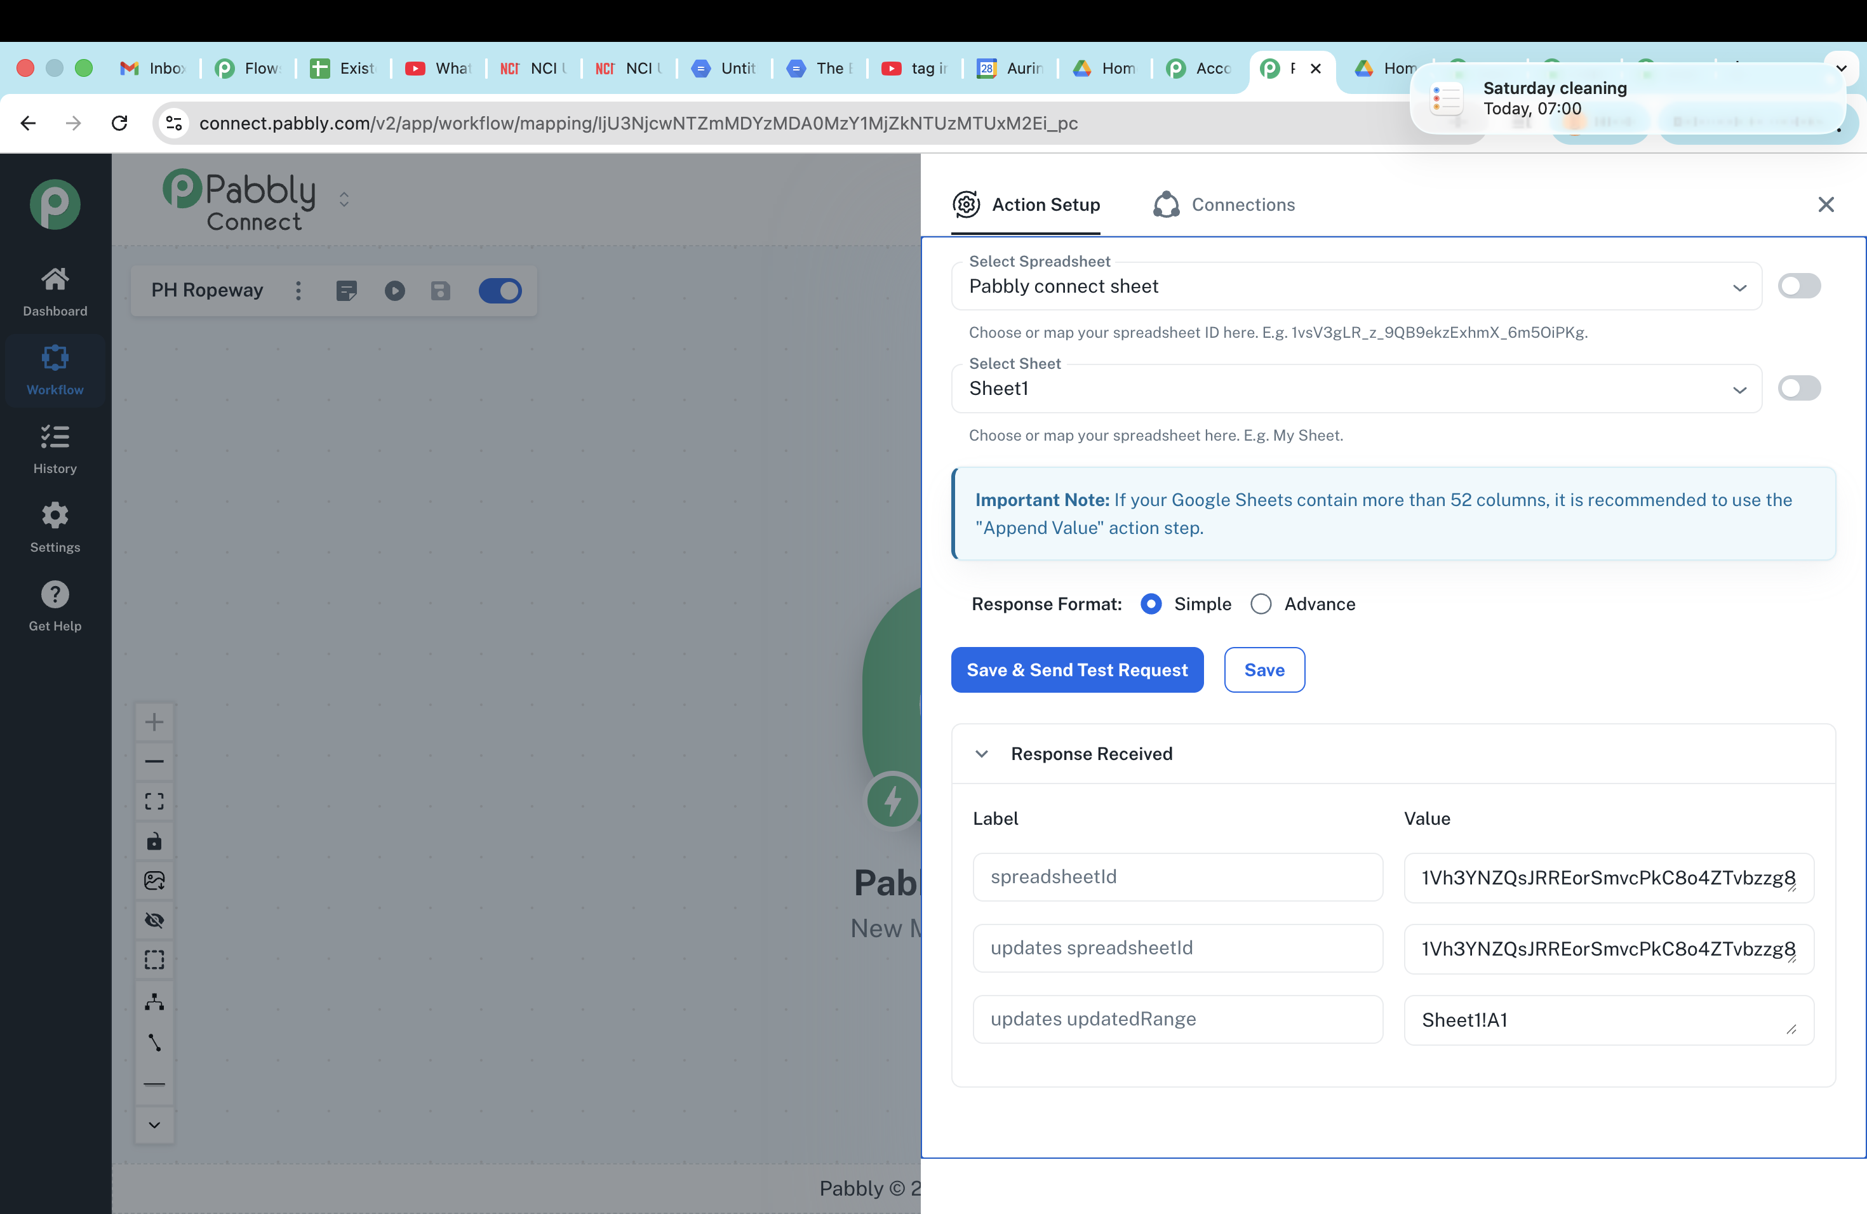Zoom in on the workflow canvas
The height and width of the screenshot is (1214, 1867).
click(x=154, y=721)
